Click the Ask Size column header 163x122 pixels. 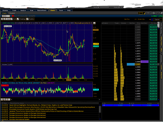click(x=144, y=23)
